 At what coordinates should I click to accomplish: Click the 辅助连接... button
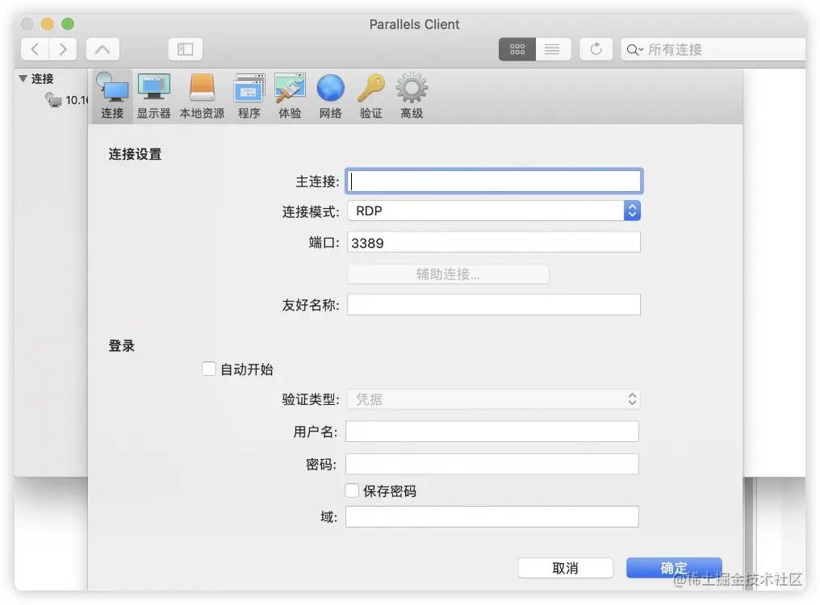point(448,274)
